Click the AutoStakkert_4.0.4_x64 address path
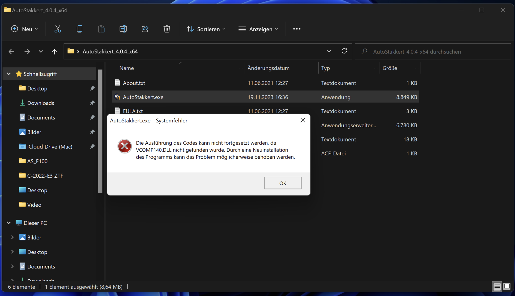 pos(110,51)
